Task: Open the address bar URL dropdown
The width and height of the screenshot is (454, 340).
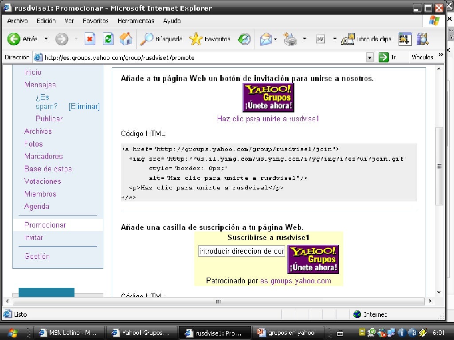Action: (x=369, y=58)
